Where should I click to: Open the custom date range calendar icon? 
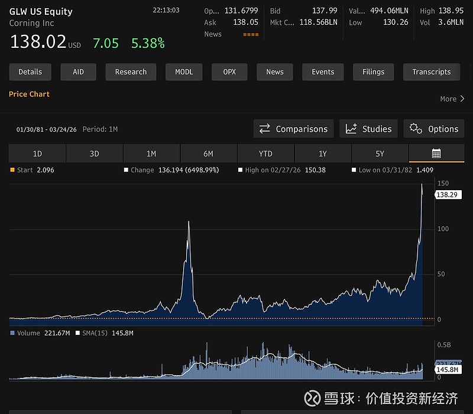[436, 154]
